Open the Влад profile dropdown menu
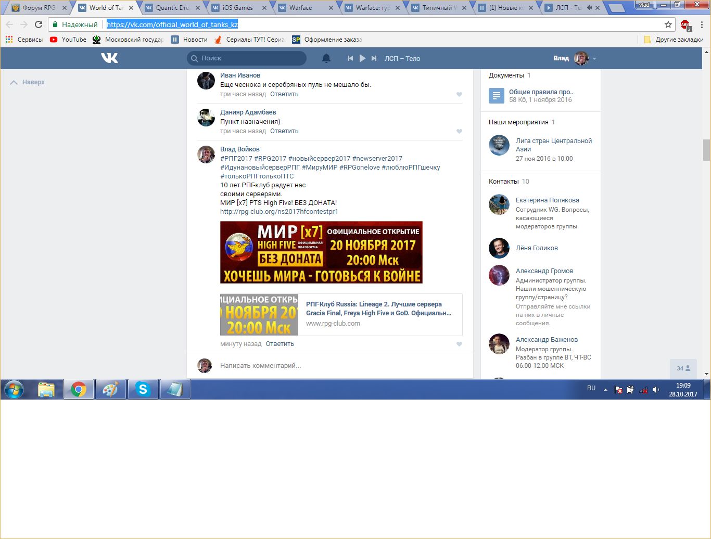711x539 pixels. pyautogui.click(x=575, y=58)
